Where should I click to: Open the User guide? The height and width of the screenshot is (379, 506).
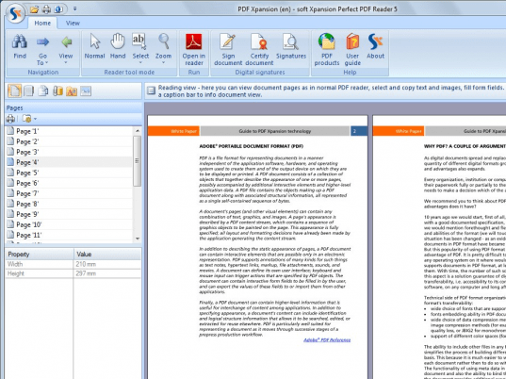tap(352, 49)
